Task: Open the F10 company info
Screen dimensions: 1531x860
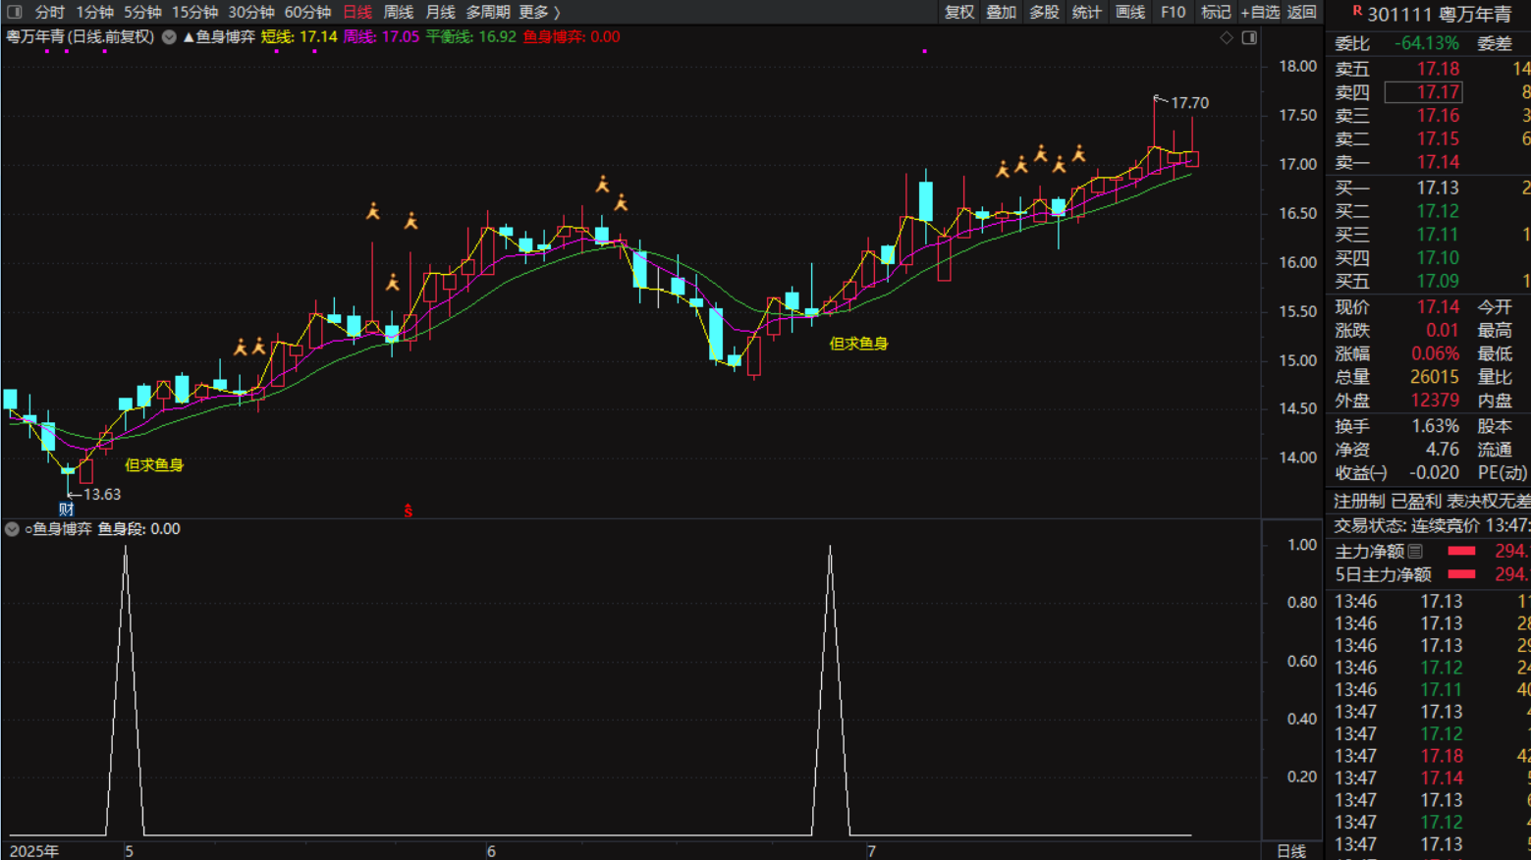Action: (1173, 12)
